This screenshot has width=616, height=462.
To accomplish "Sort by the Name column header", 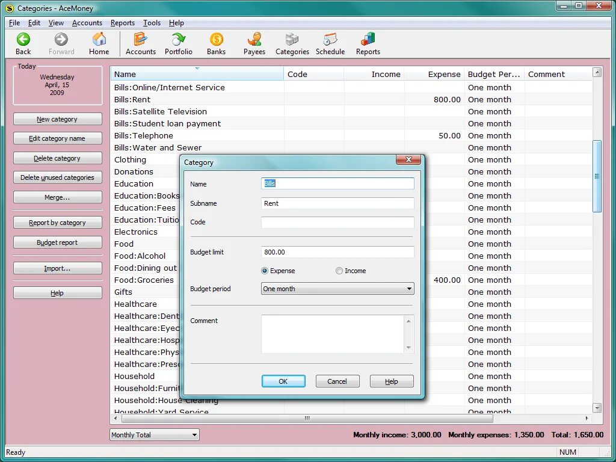I will tap(197, 74).
